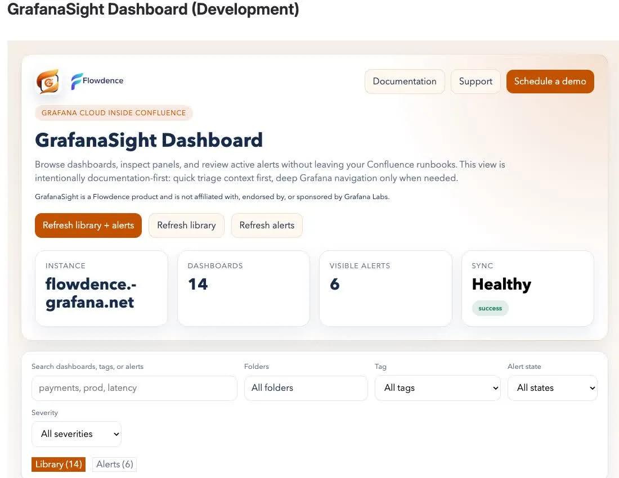Click the Refresh library button

186,225
